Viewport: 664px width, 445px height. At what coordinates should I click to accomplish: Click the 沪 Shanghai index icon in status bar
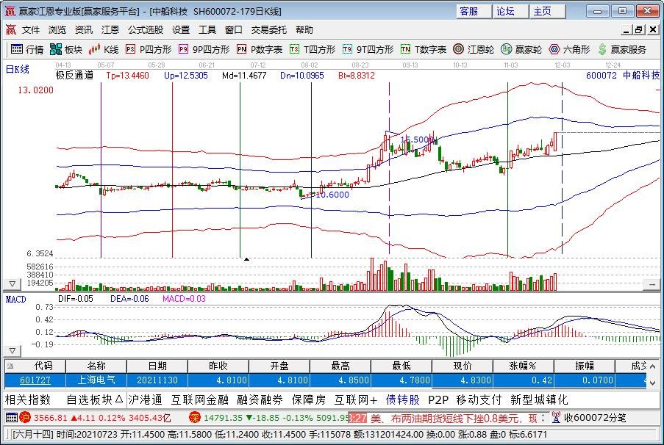[25, 418]
